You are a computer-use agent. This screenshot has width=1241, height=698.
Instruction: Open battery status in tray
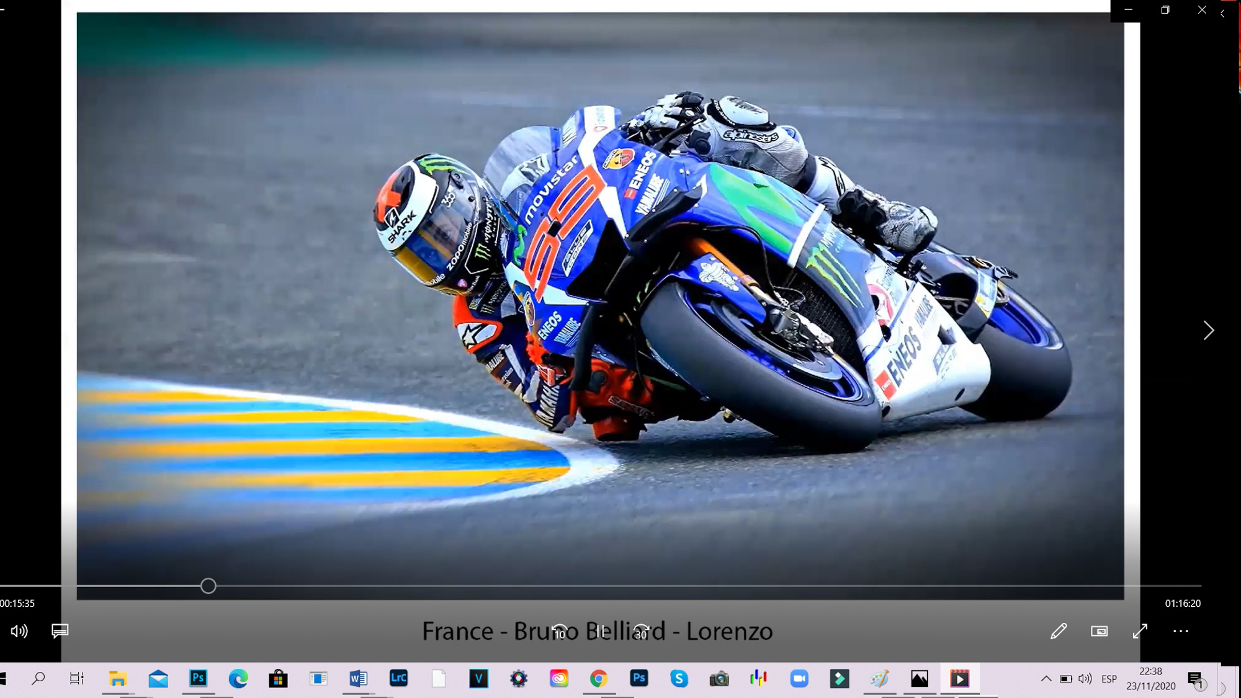pos(1065,679)
